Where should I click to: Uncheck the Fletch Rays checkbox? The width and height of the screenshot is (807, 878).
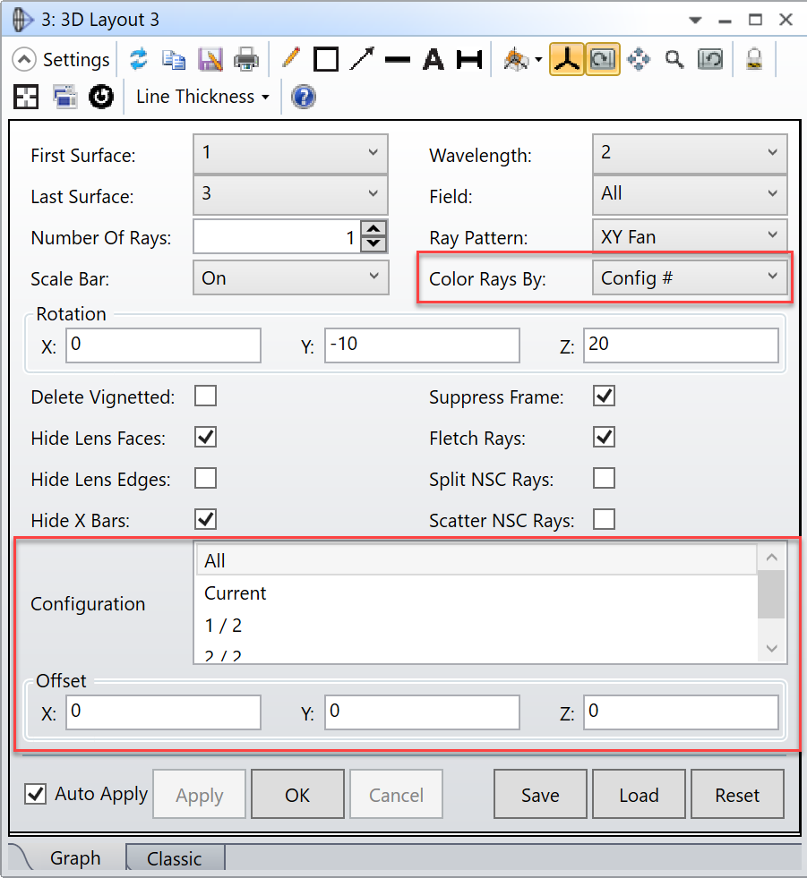(605, 438)
